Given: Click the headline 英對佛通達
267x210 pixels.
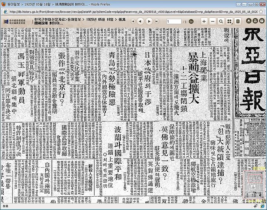Looking at the screenshot, I should point(150,177).
